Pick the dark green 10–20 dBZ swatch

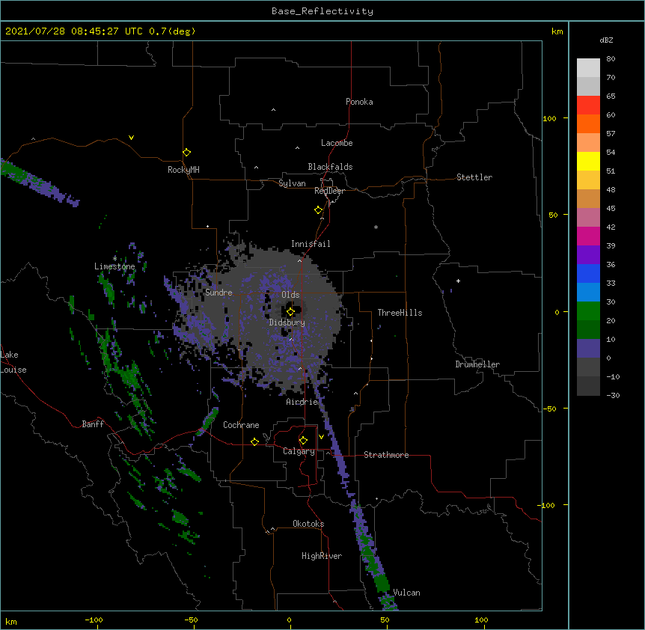[588, 330]
